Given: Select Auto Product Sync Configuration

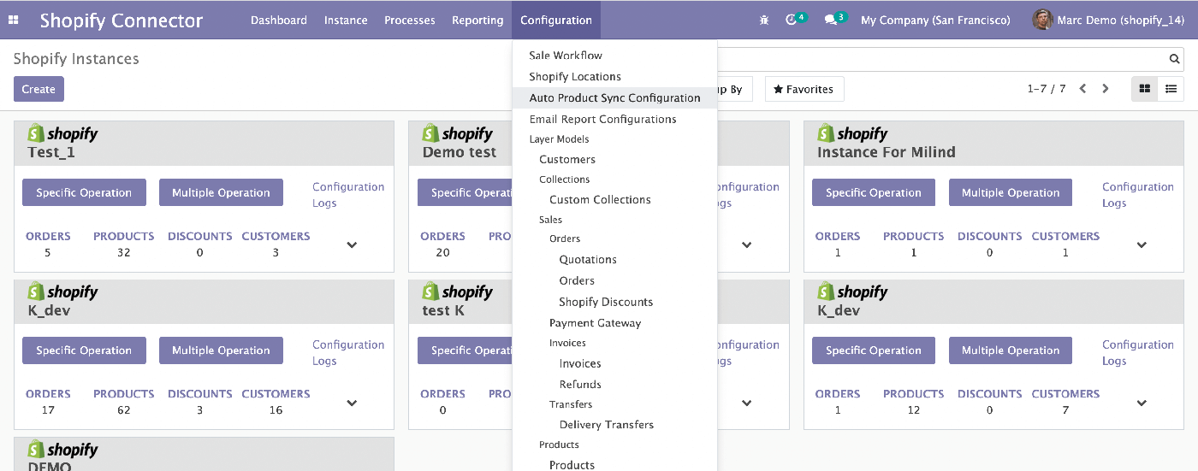Looking at the screenshot, I should pyautogui.click(x=614, y=97).
